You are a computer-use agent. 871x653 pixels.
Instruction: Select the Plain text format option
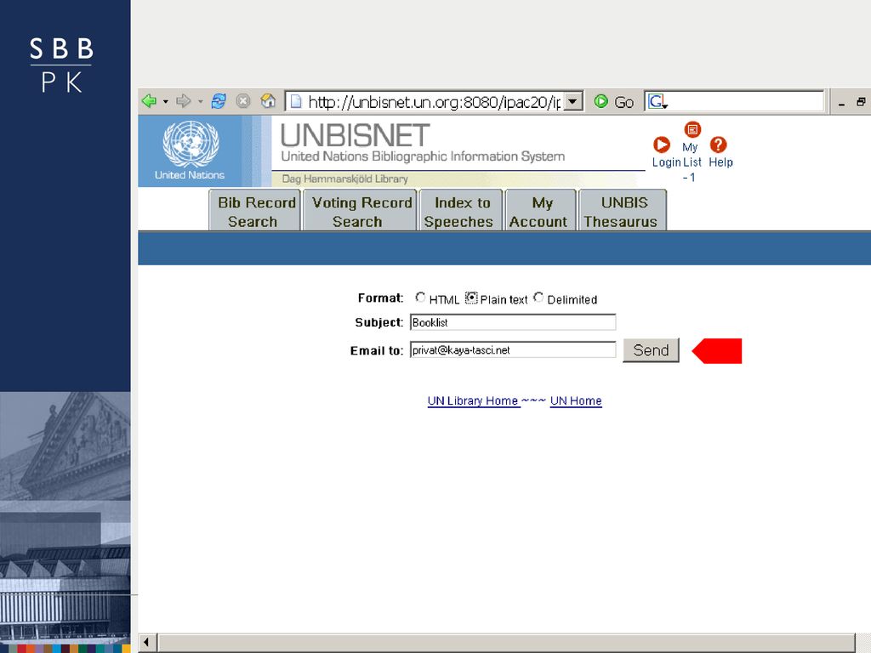tap(471, 298)
